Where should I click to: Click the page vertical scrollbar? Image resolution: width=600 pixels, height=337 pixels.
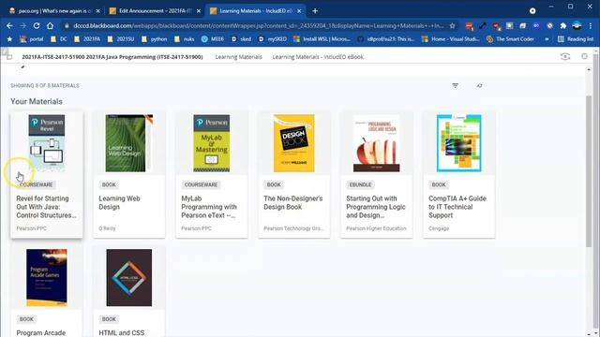[589, 170]
